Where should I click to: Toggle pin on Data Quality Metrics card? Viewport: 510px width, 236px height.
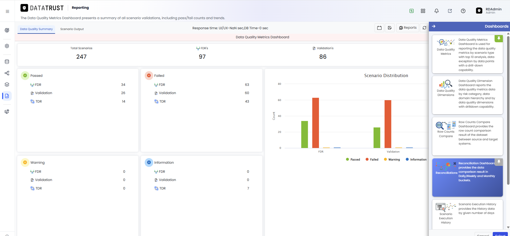point(499,39)
